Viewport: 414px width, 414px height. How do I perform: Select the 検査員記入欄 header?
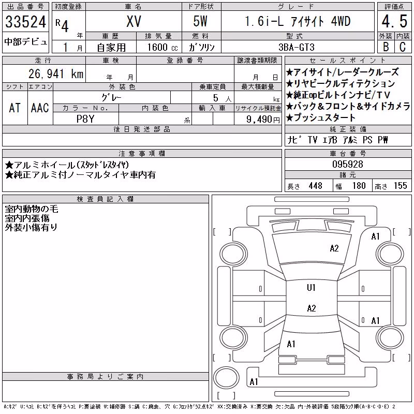pos(105,199)
